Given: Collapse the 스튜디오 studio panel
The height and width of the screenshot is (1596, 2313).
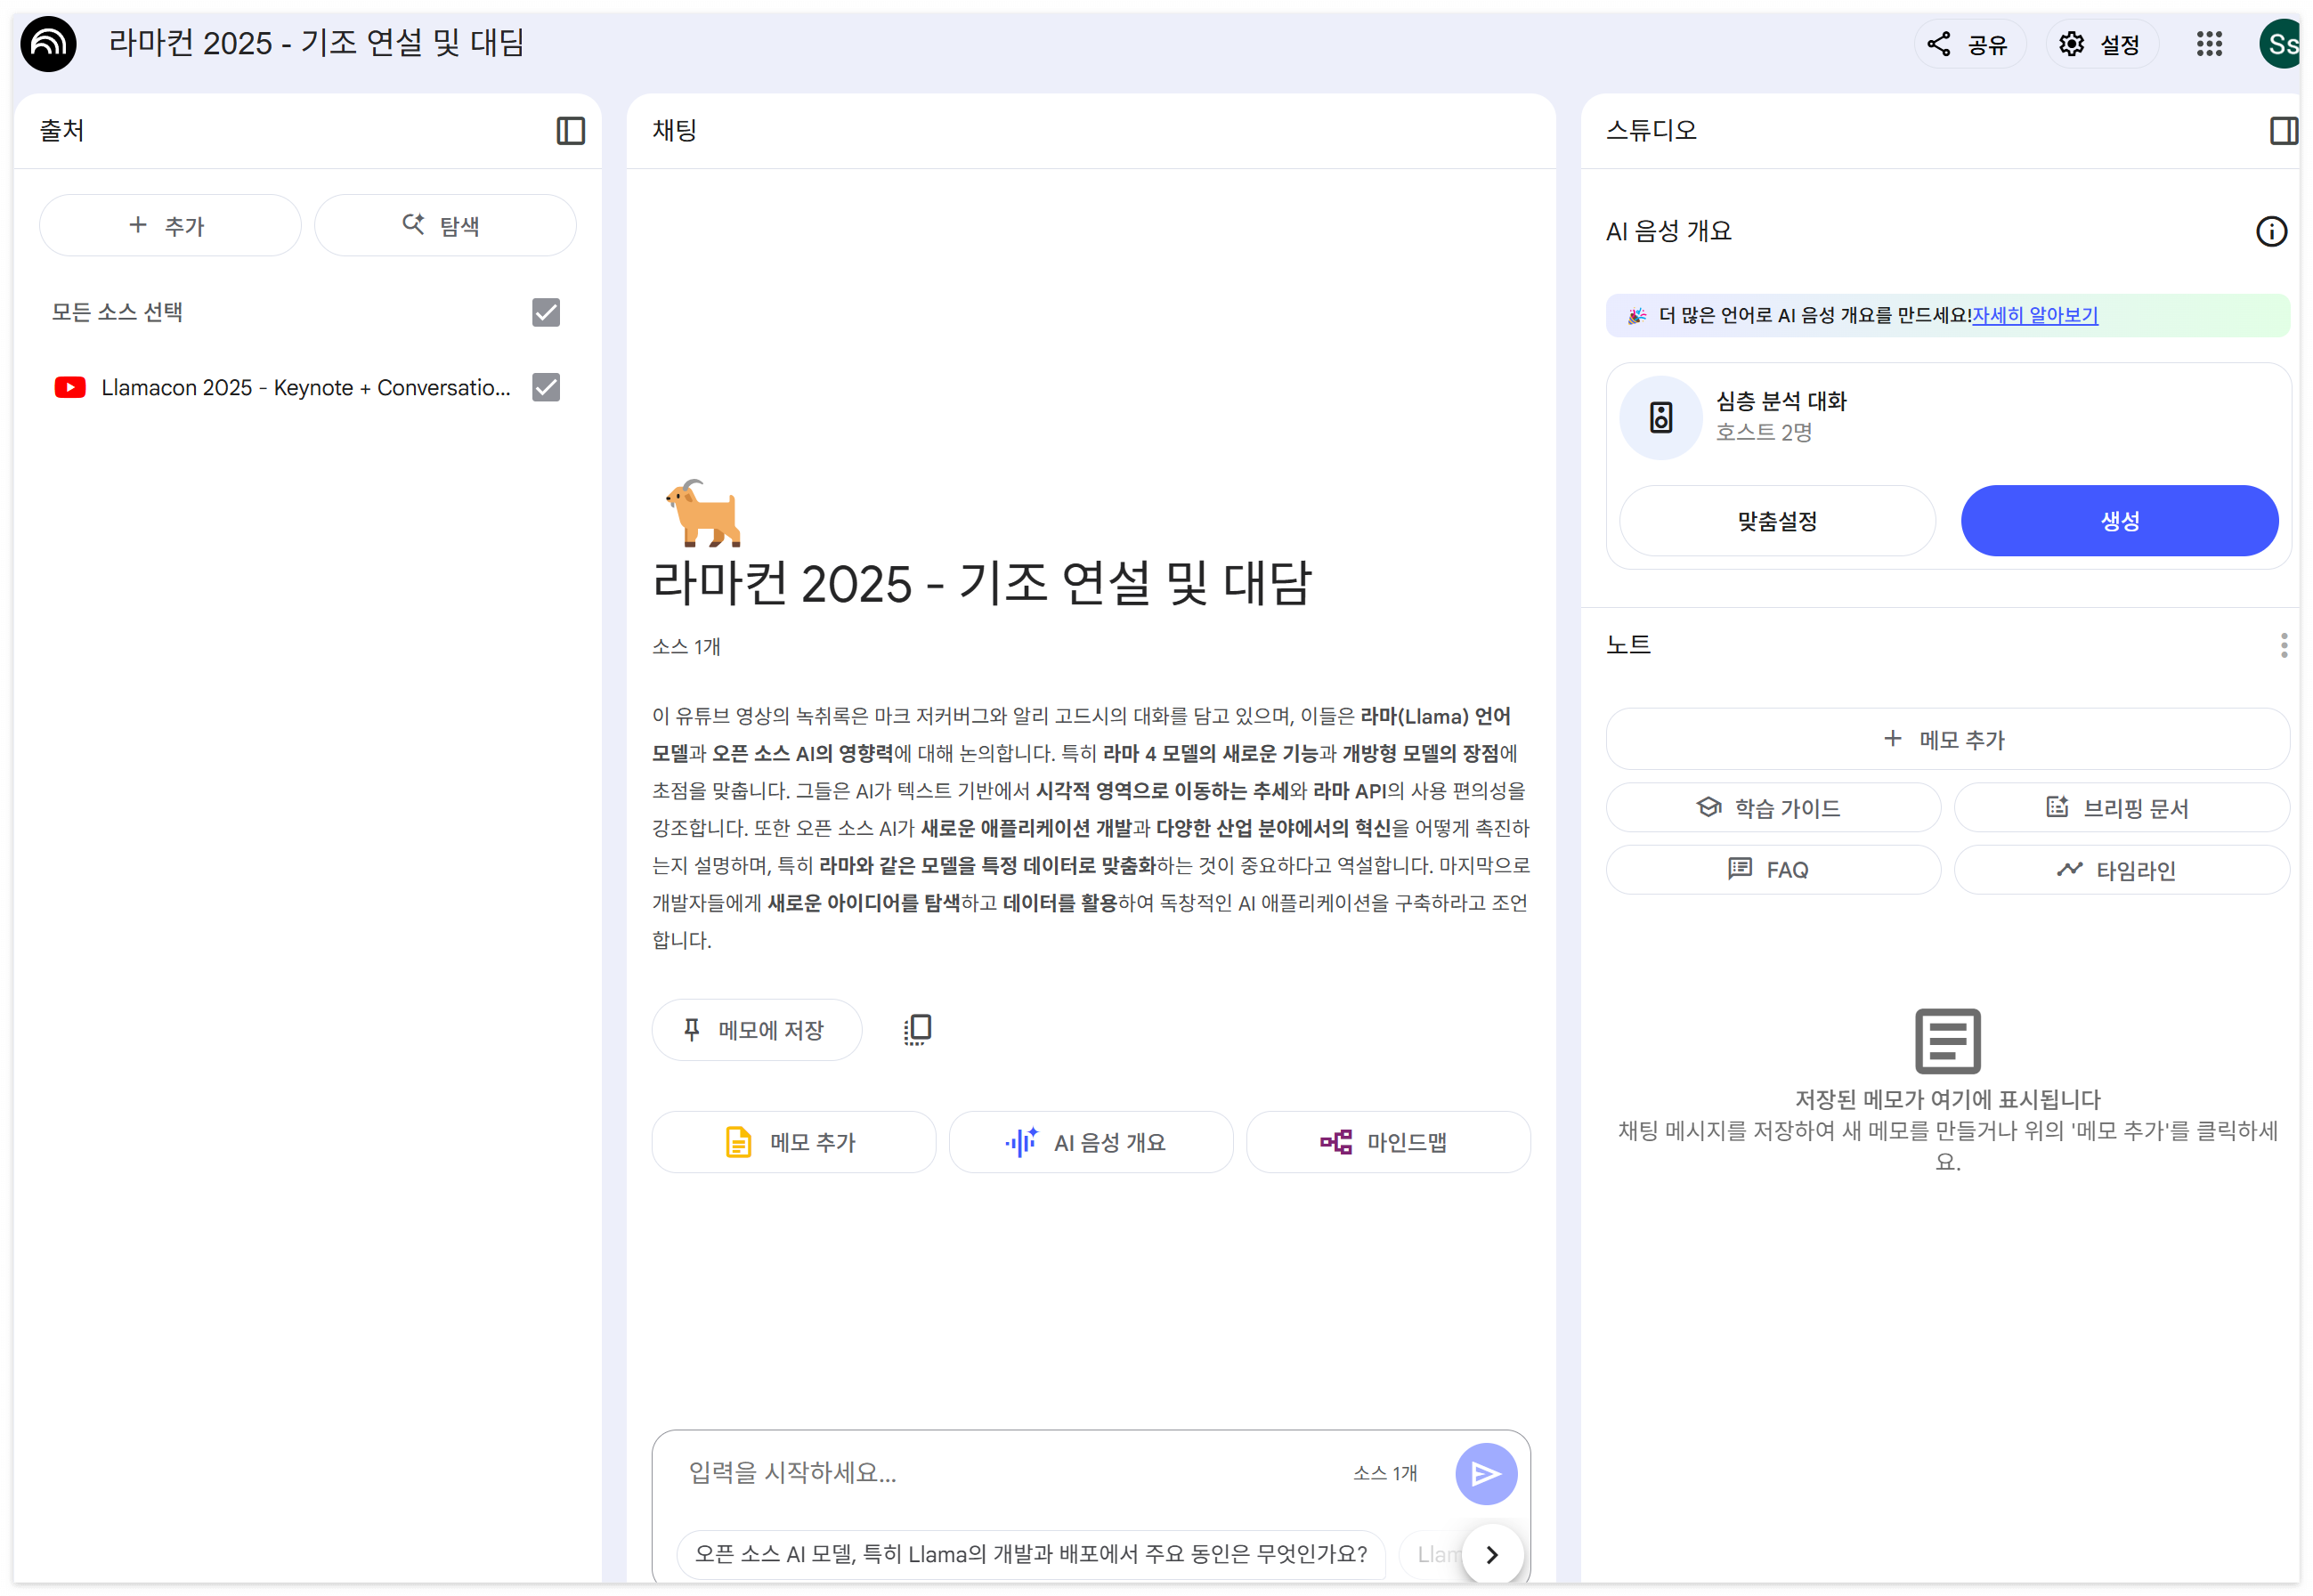Looking at the screenshot, I should point(2282,130).
